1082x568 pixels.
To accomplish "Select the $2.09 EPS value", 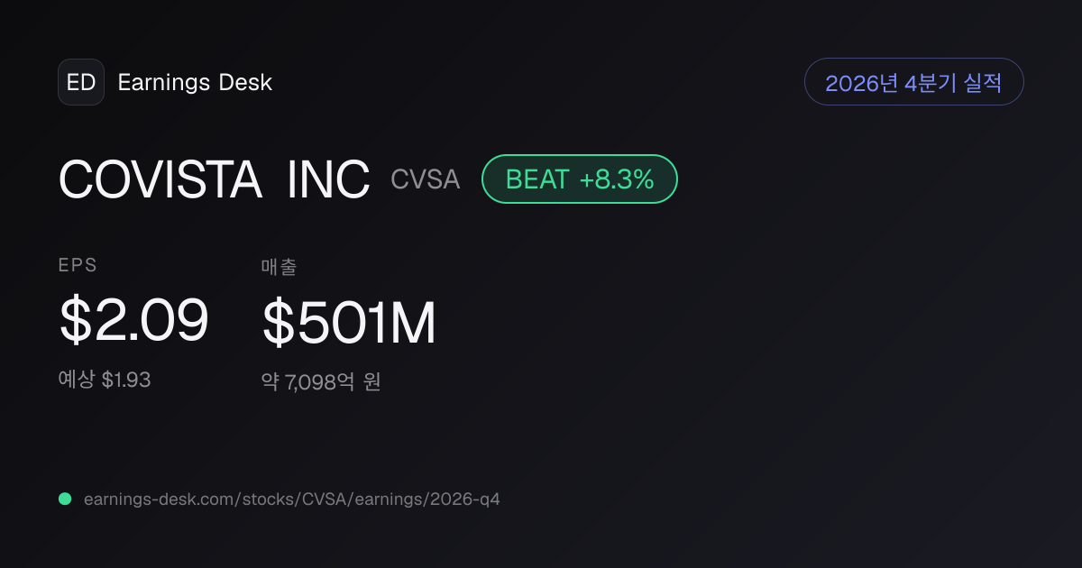I will [133, 321].
